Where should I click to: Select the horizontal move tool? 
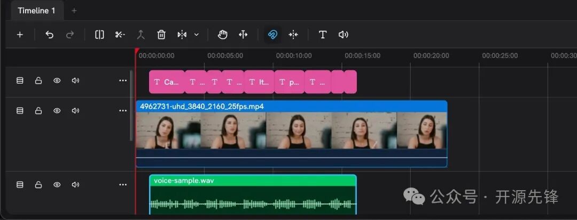243,35
